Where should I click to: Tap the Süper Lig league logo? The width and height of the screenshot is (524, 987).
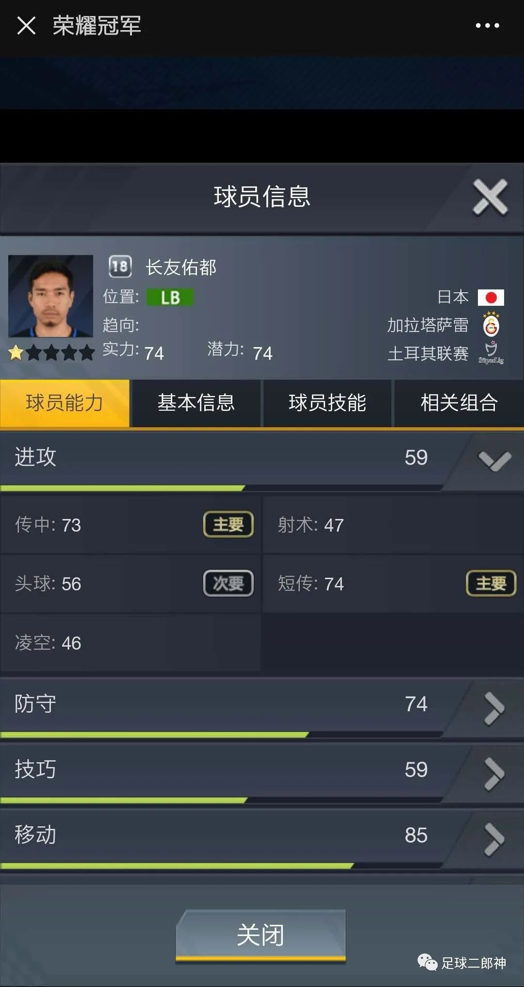click(491, 353)
